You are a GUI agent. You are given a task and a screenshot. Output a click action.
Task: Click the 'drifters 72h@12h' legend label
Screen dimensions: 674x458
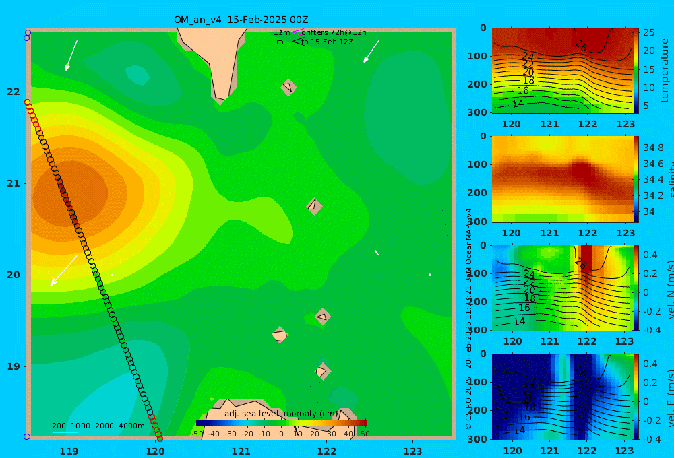[x=334, y=32]
